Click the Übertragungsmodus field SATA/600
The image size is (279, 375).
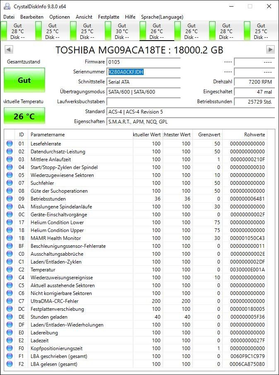143,92
